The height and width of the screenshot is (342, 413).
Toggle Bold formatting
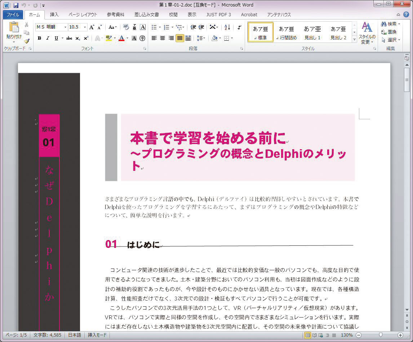[39, 38]
